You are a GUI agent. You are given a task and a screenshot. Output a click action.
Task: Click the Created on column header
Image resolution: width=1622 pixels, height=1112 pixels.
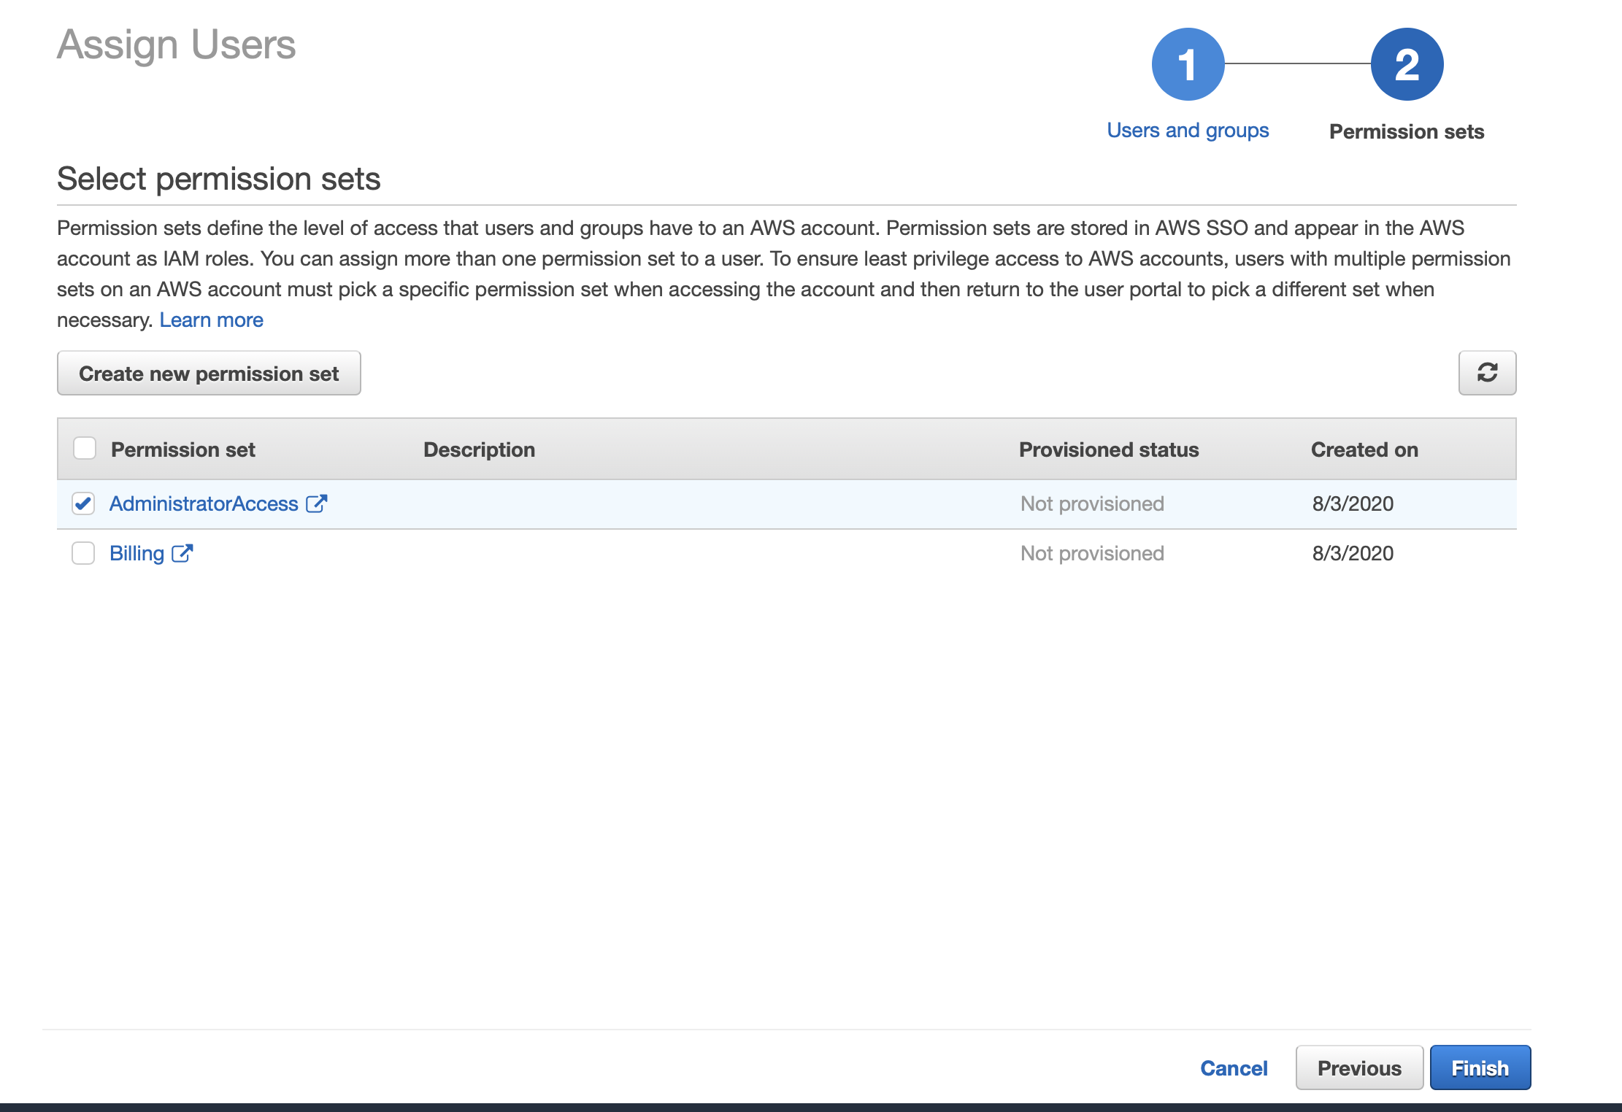coord(1364,449)
